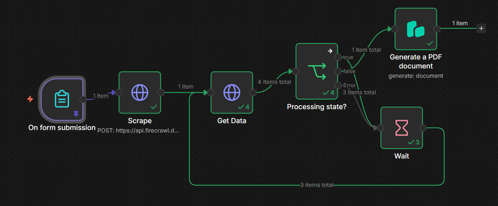Click the "Scrape" node label
Viewport: 498px width, 206px height.
(140, 121)
